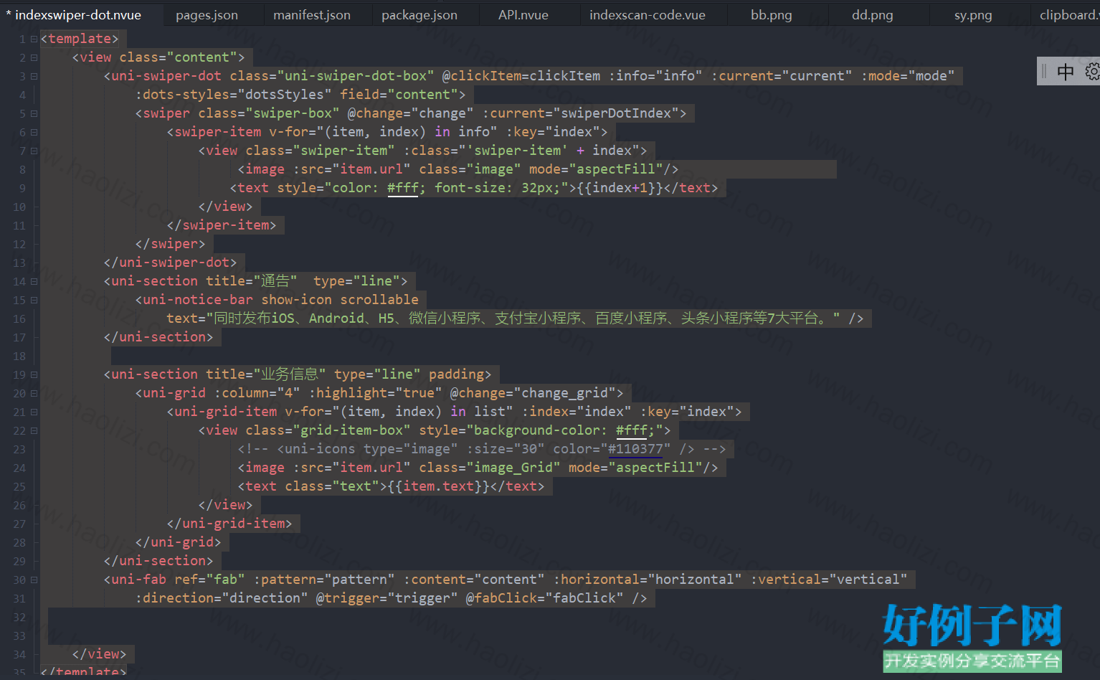Open the indexscan-code.vue tab
The width and height of the screenshot is (1100, 680).
648,15
